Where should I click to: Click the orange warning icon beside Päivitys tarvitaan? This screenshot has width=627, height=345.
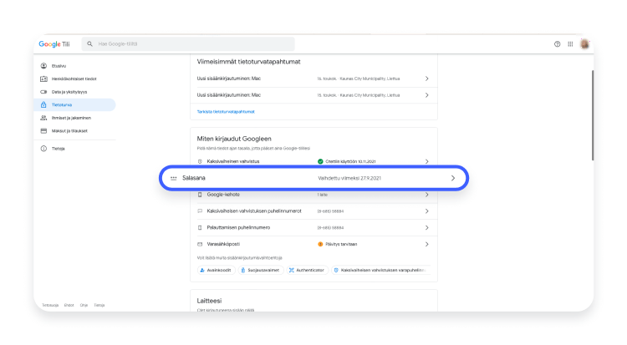[x=320, y=244]
